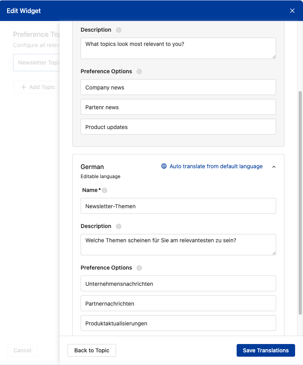Select the Partnernachrichten option field
The height and width of the screenshot is (365, 303).
(178, 303)
